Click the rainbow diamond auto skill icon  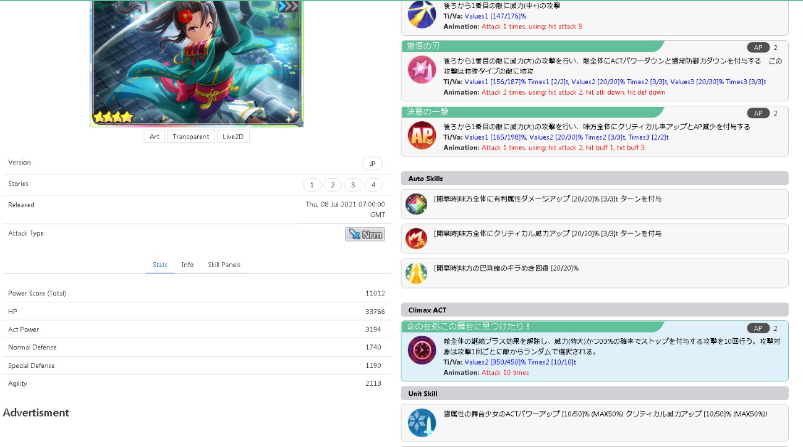coord(416,204)
